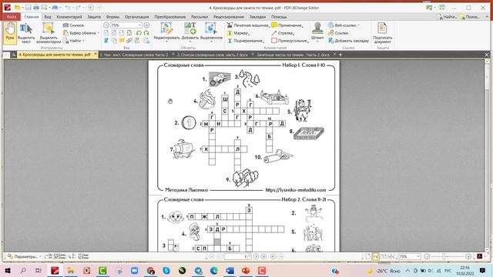Close the 'Кроссворды для зачета' document tab

(x=96, y=54)
